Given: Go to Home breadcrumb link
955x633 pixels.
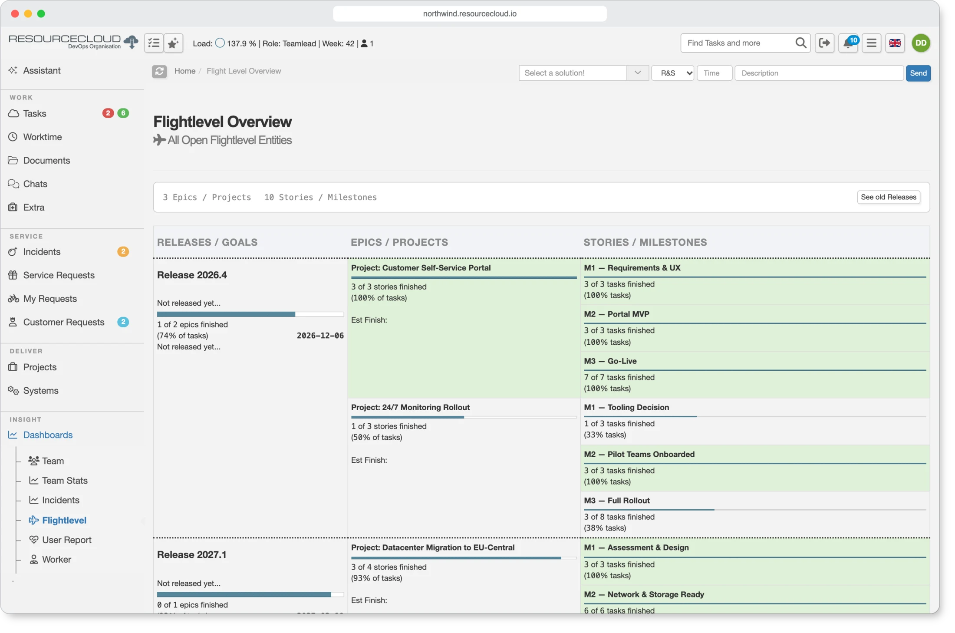Looking at the screenshot, I should click(x=185, y=71).
